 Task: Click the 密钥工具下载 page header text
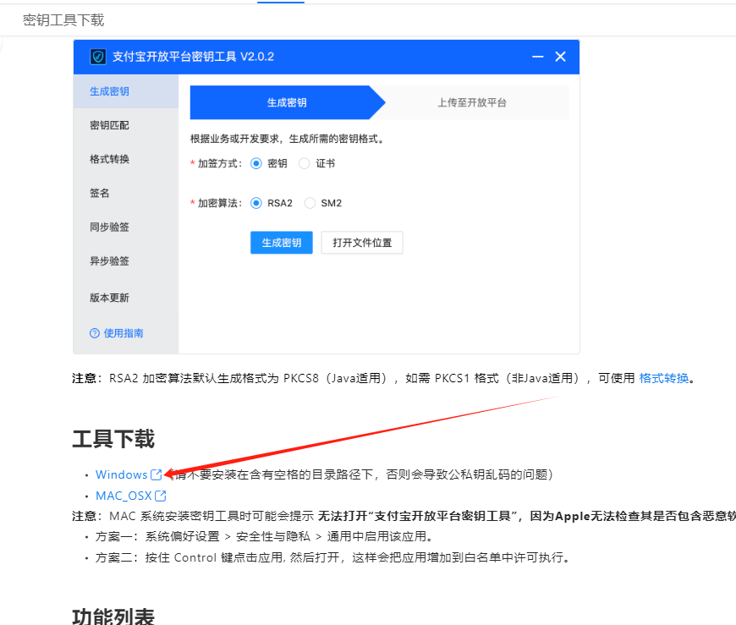click(x=63, y=20)
